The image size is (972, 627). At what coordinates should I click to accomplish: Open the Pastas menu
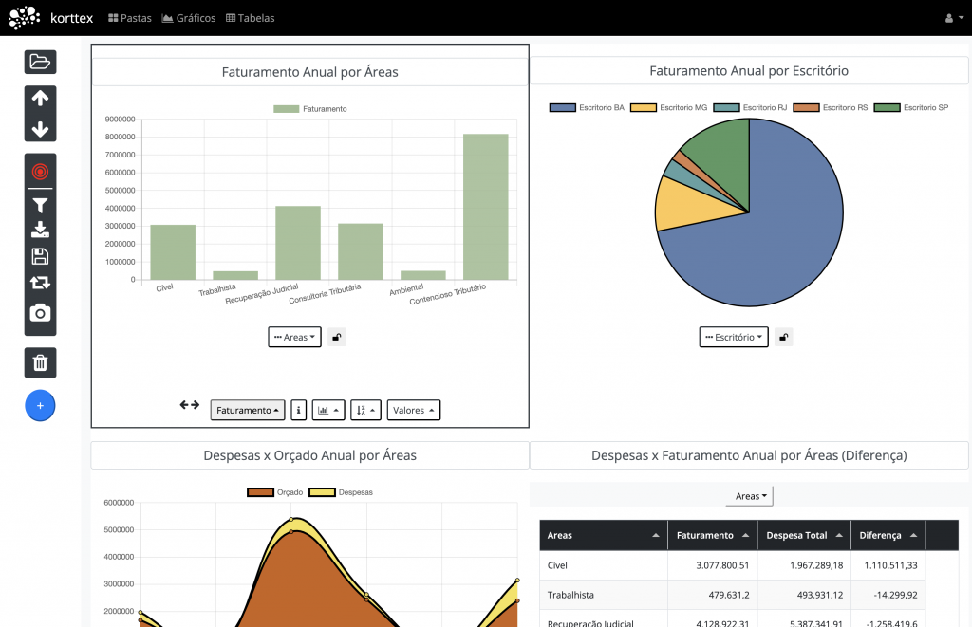click(x=130, y=18)
